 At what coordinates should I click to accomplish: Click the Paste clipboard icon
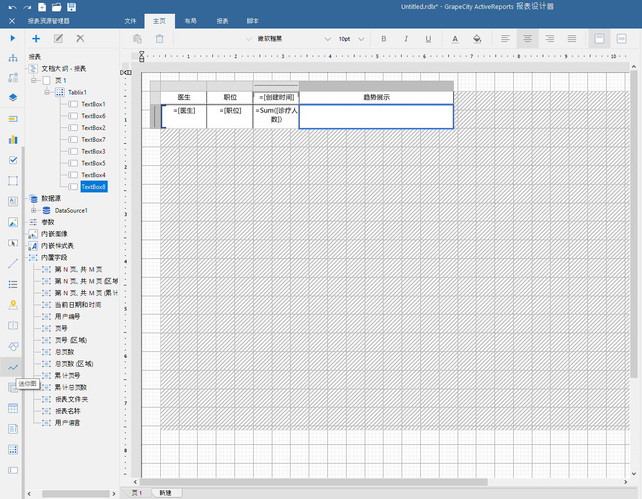coord(138,38)
